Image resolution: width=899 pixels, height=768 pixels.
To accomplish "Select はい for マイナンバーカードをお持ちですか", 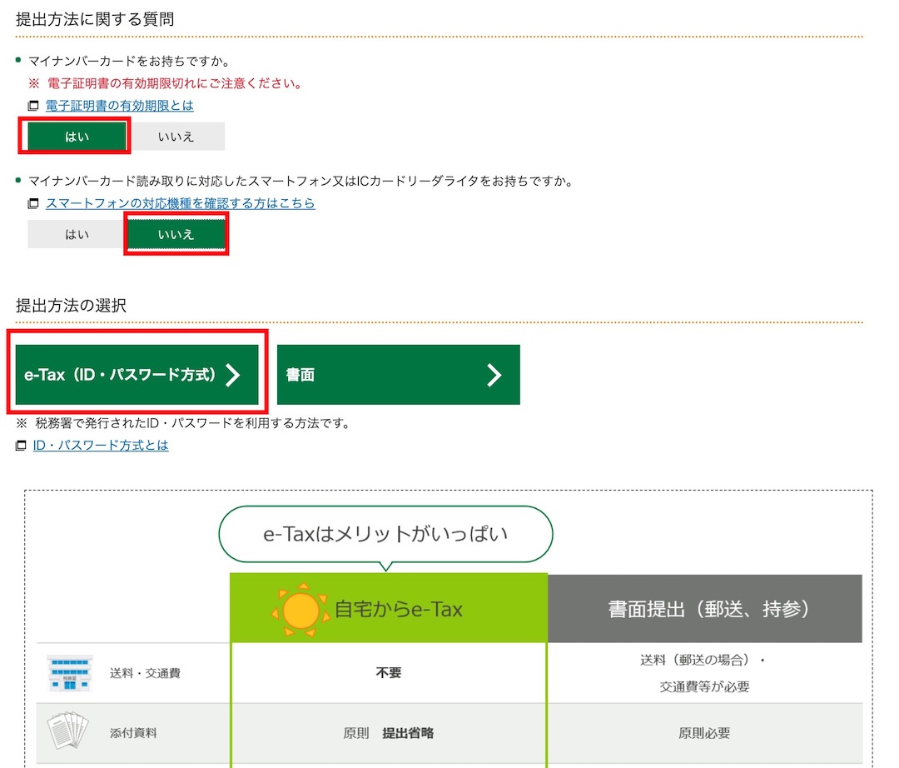I will [77, 136].
